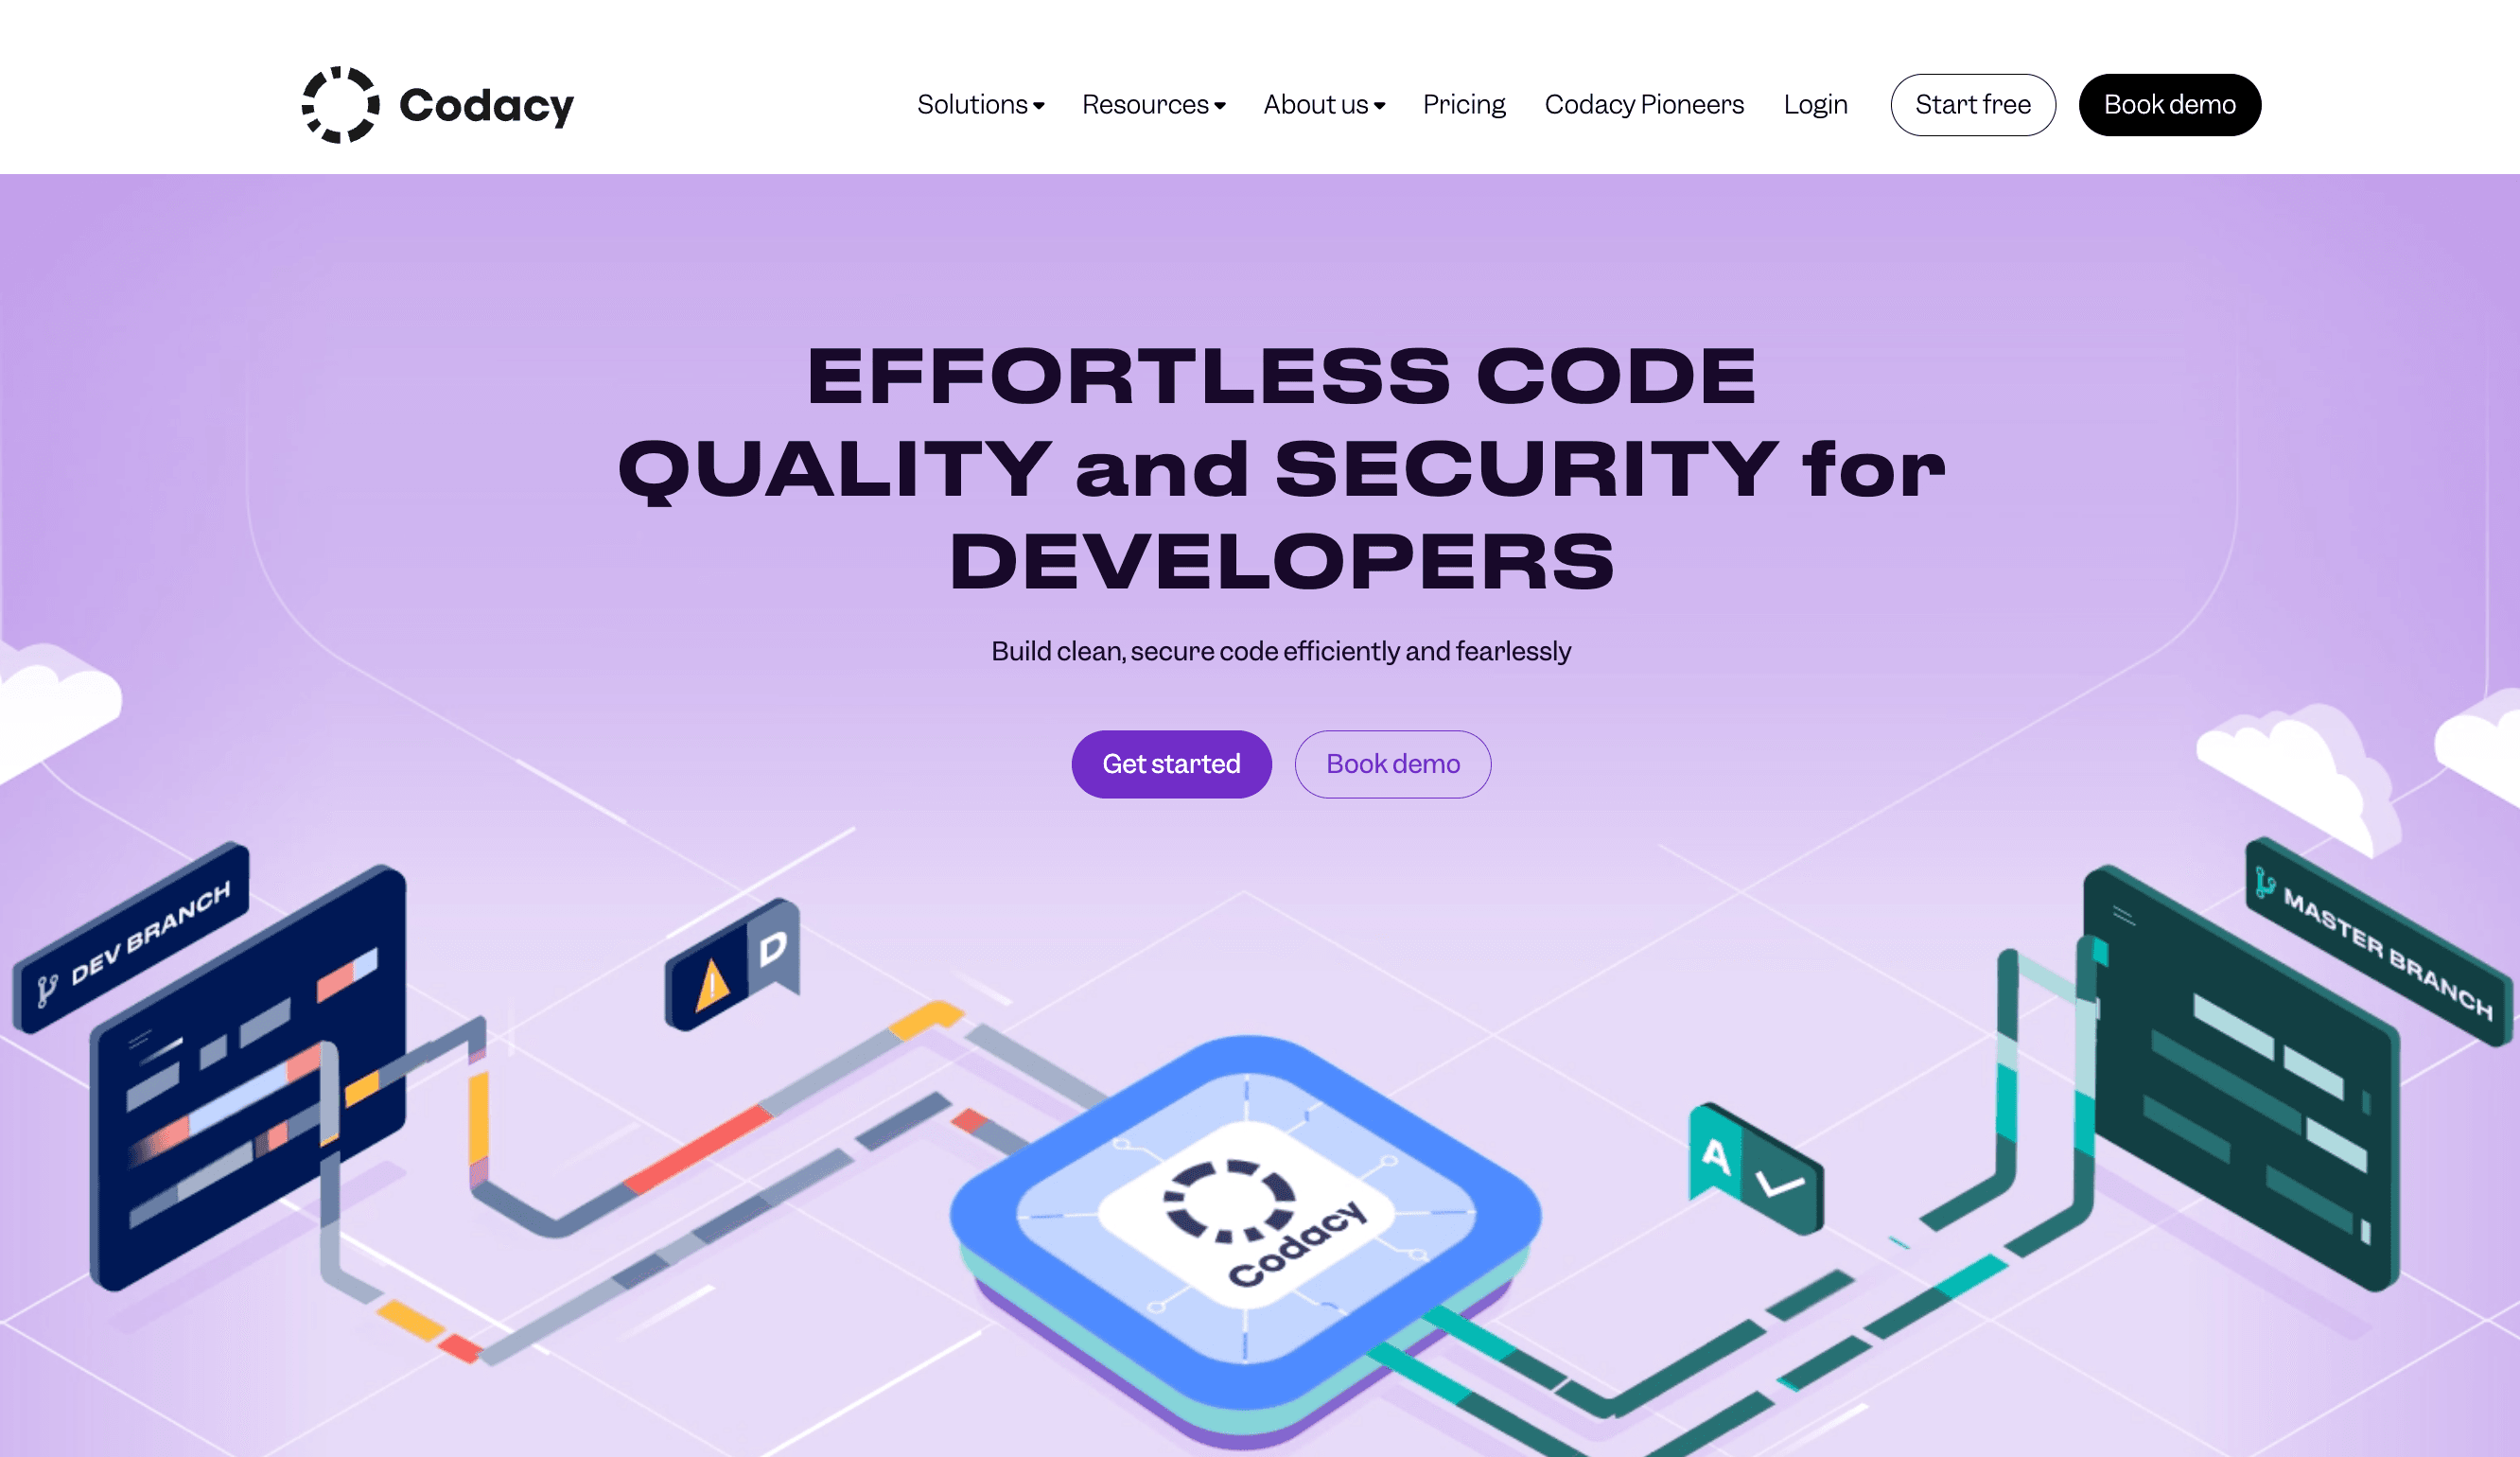2520x1457 pixels.
Task: Select the Codacy Pioneers menu item
Action: click(x=1644, y=104)
